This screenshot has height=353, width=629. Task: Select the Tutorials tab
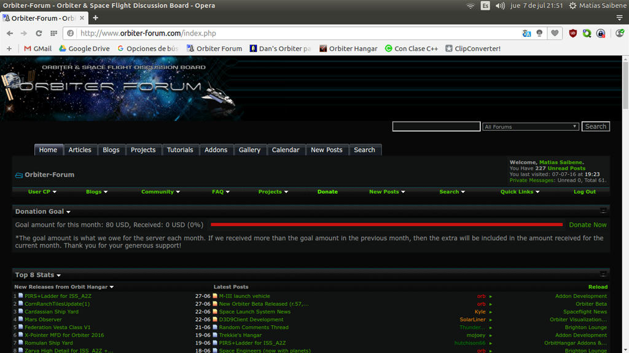180,150
